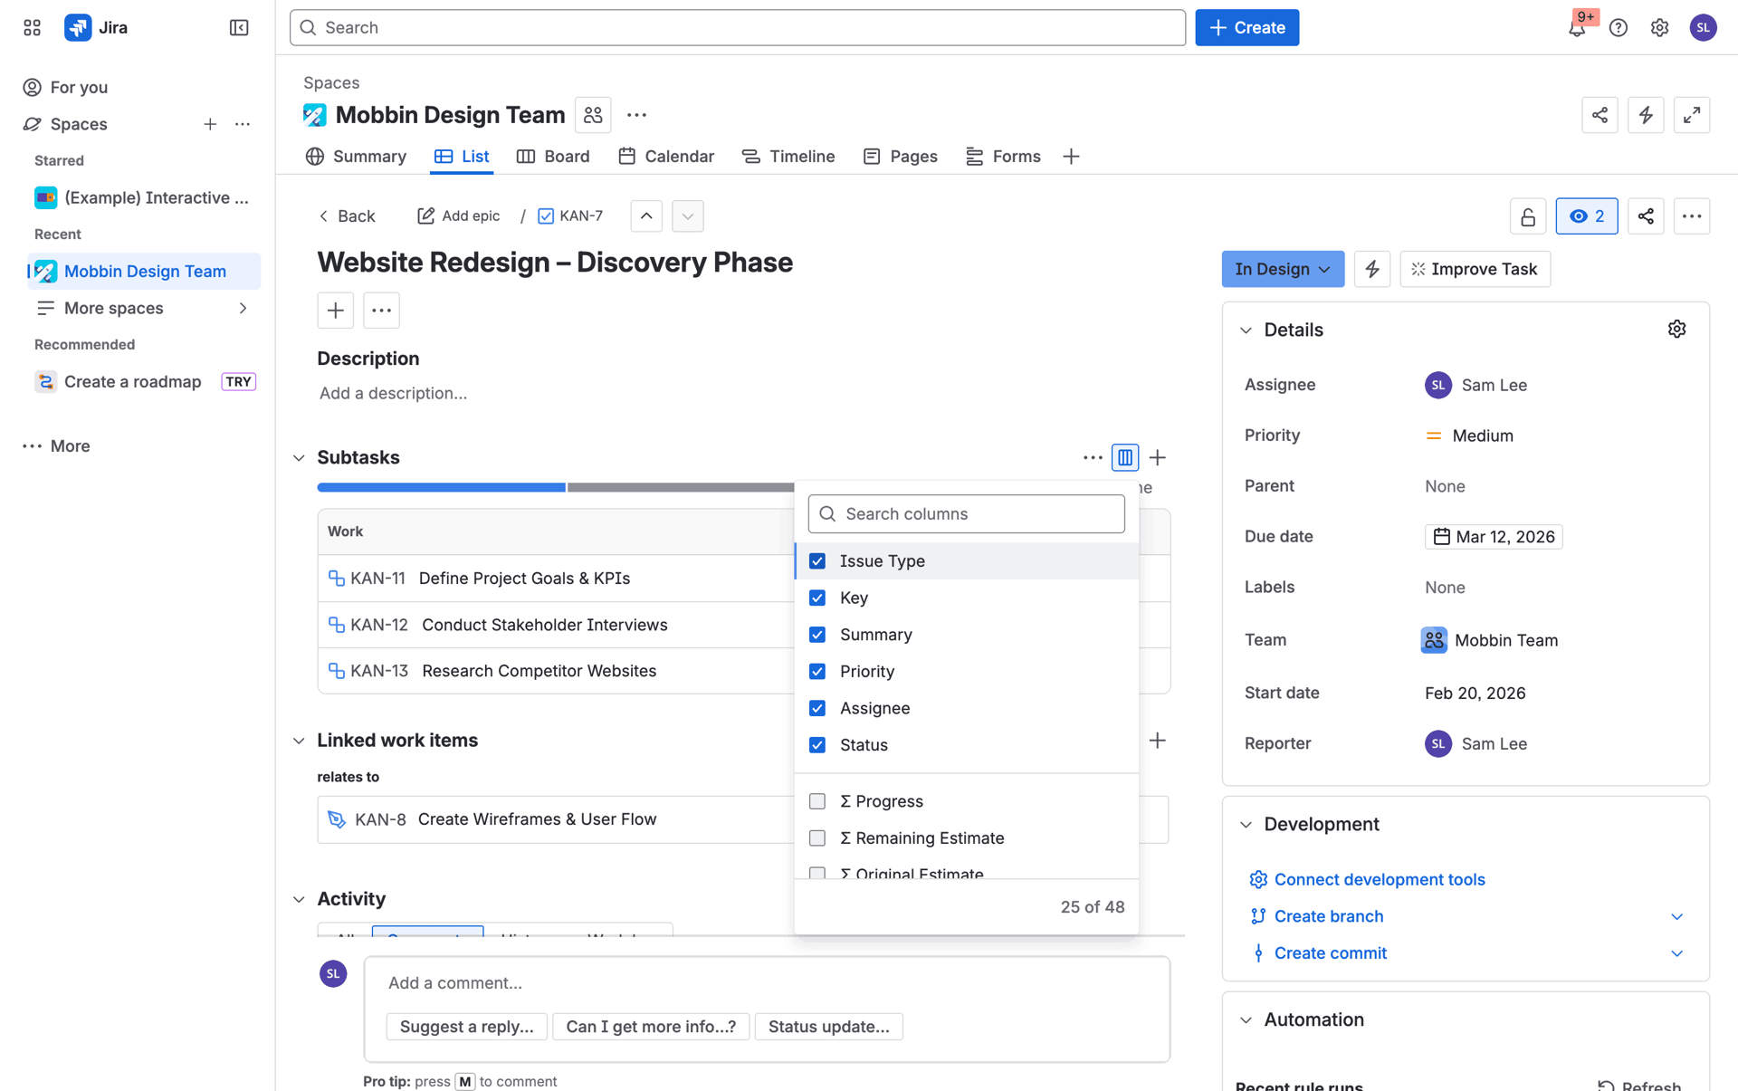Collapse the Linked work items section
The image size is (1738, 1091).
pyautogui.click(x=299, y=741)
